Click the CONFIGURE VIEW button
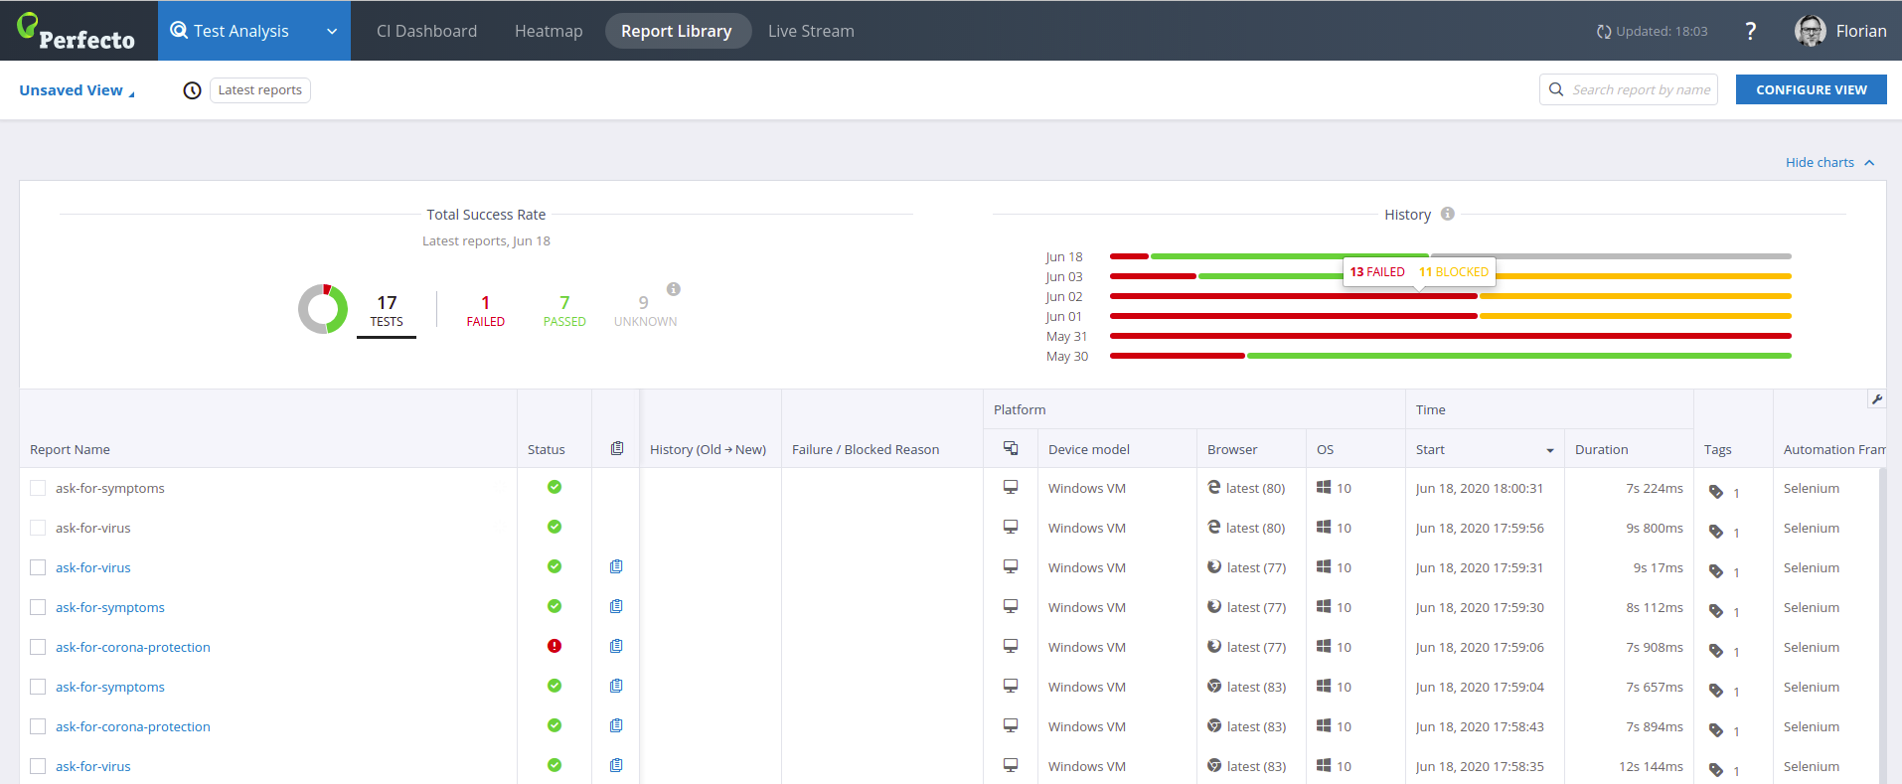 [1811, 89]
